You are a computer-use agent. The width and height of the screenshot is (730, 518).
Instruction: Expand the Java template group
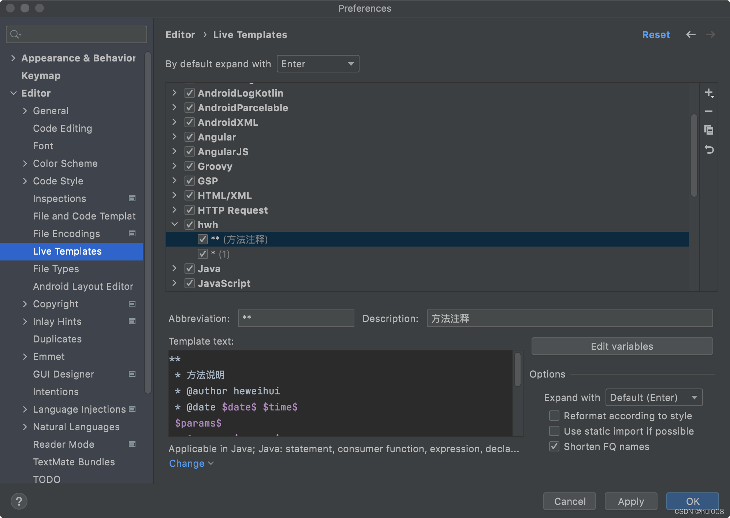coord(175,268)
